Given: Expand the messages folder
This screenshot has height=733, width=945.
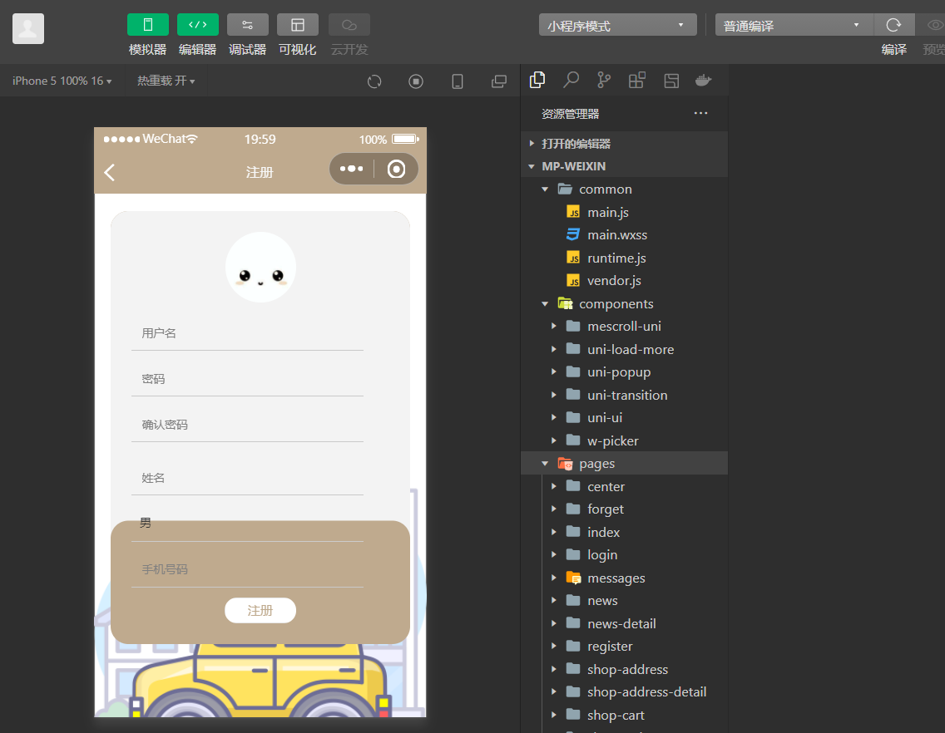Looking at the screenshot, I should pos(625,578).
